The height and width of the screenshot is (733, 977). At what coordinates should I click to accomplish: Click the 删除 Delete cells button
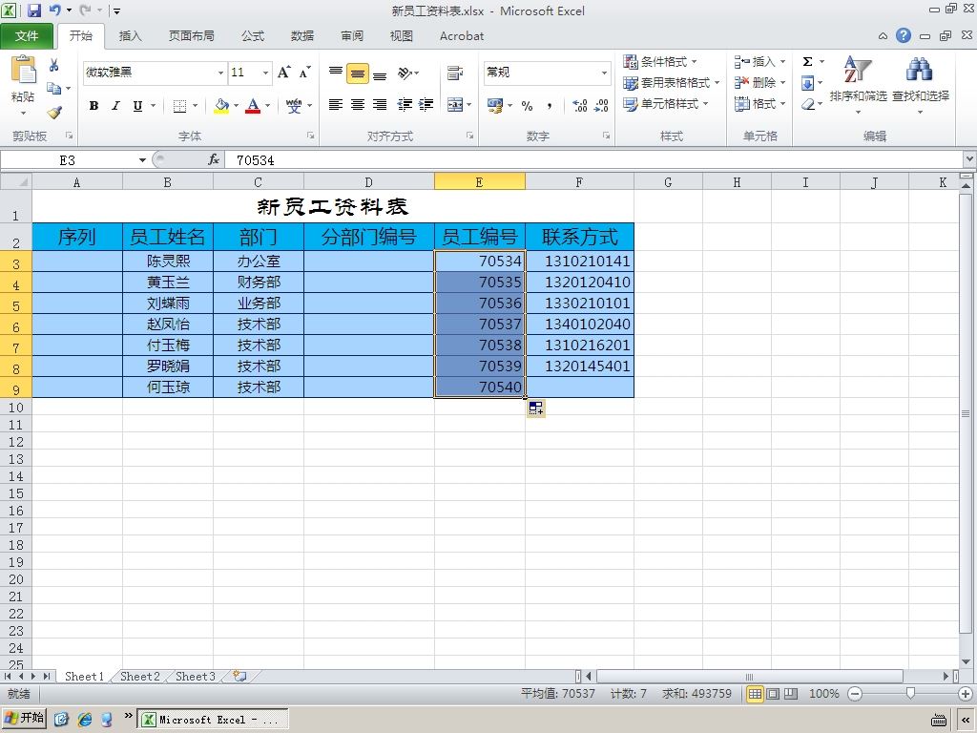[x=759, y=83]
